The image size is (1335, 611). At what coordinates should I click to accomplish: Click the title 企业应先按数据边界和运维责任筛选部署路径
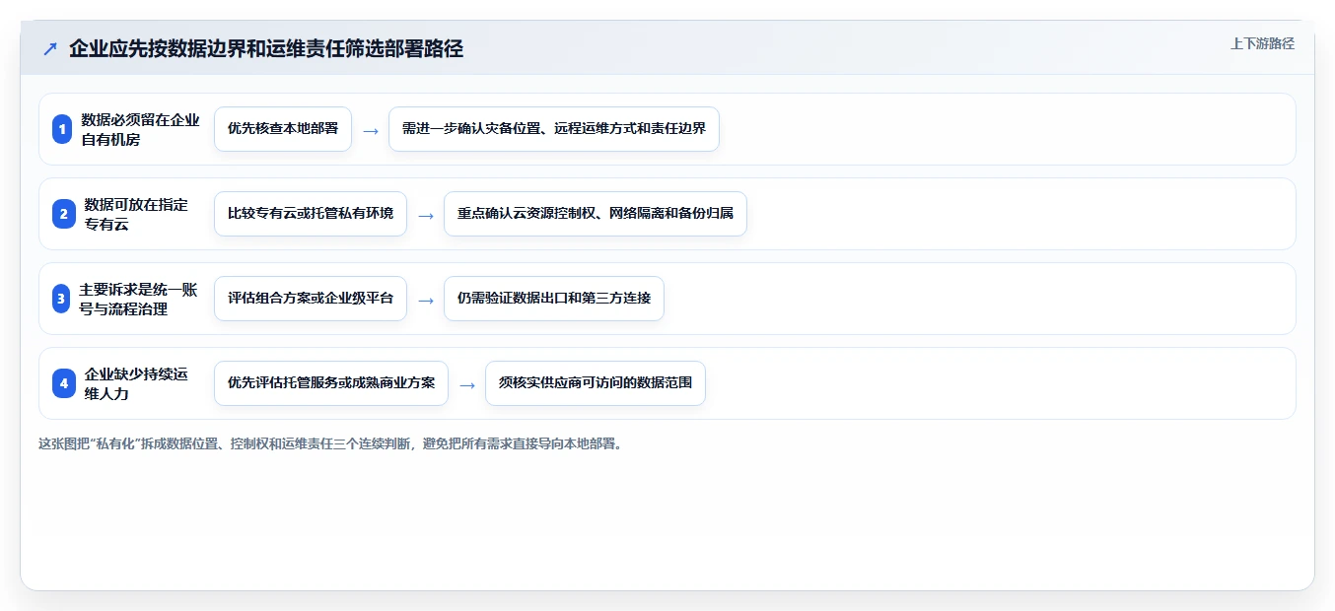[266, 48]
